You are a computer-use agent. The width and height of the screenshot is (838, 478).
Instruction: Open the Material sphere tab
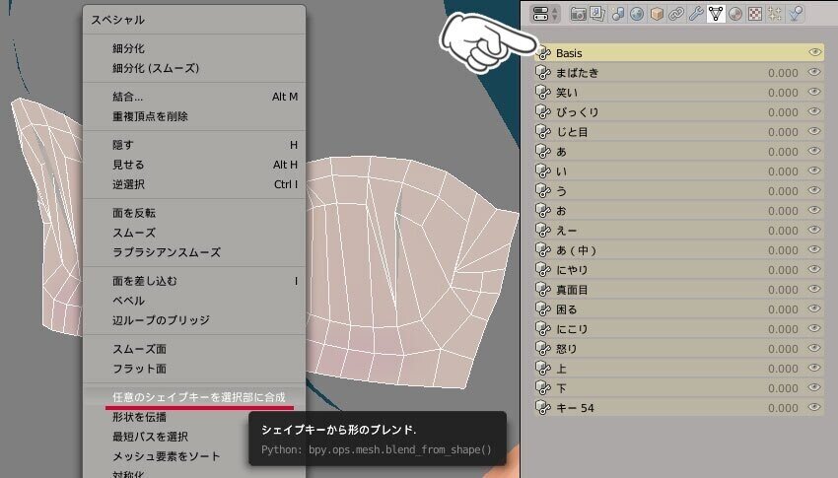735,14
